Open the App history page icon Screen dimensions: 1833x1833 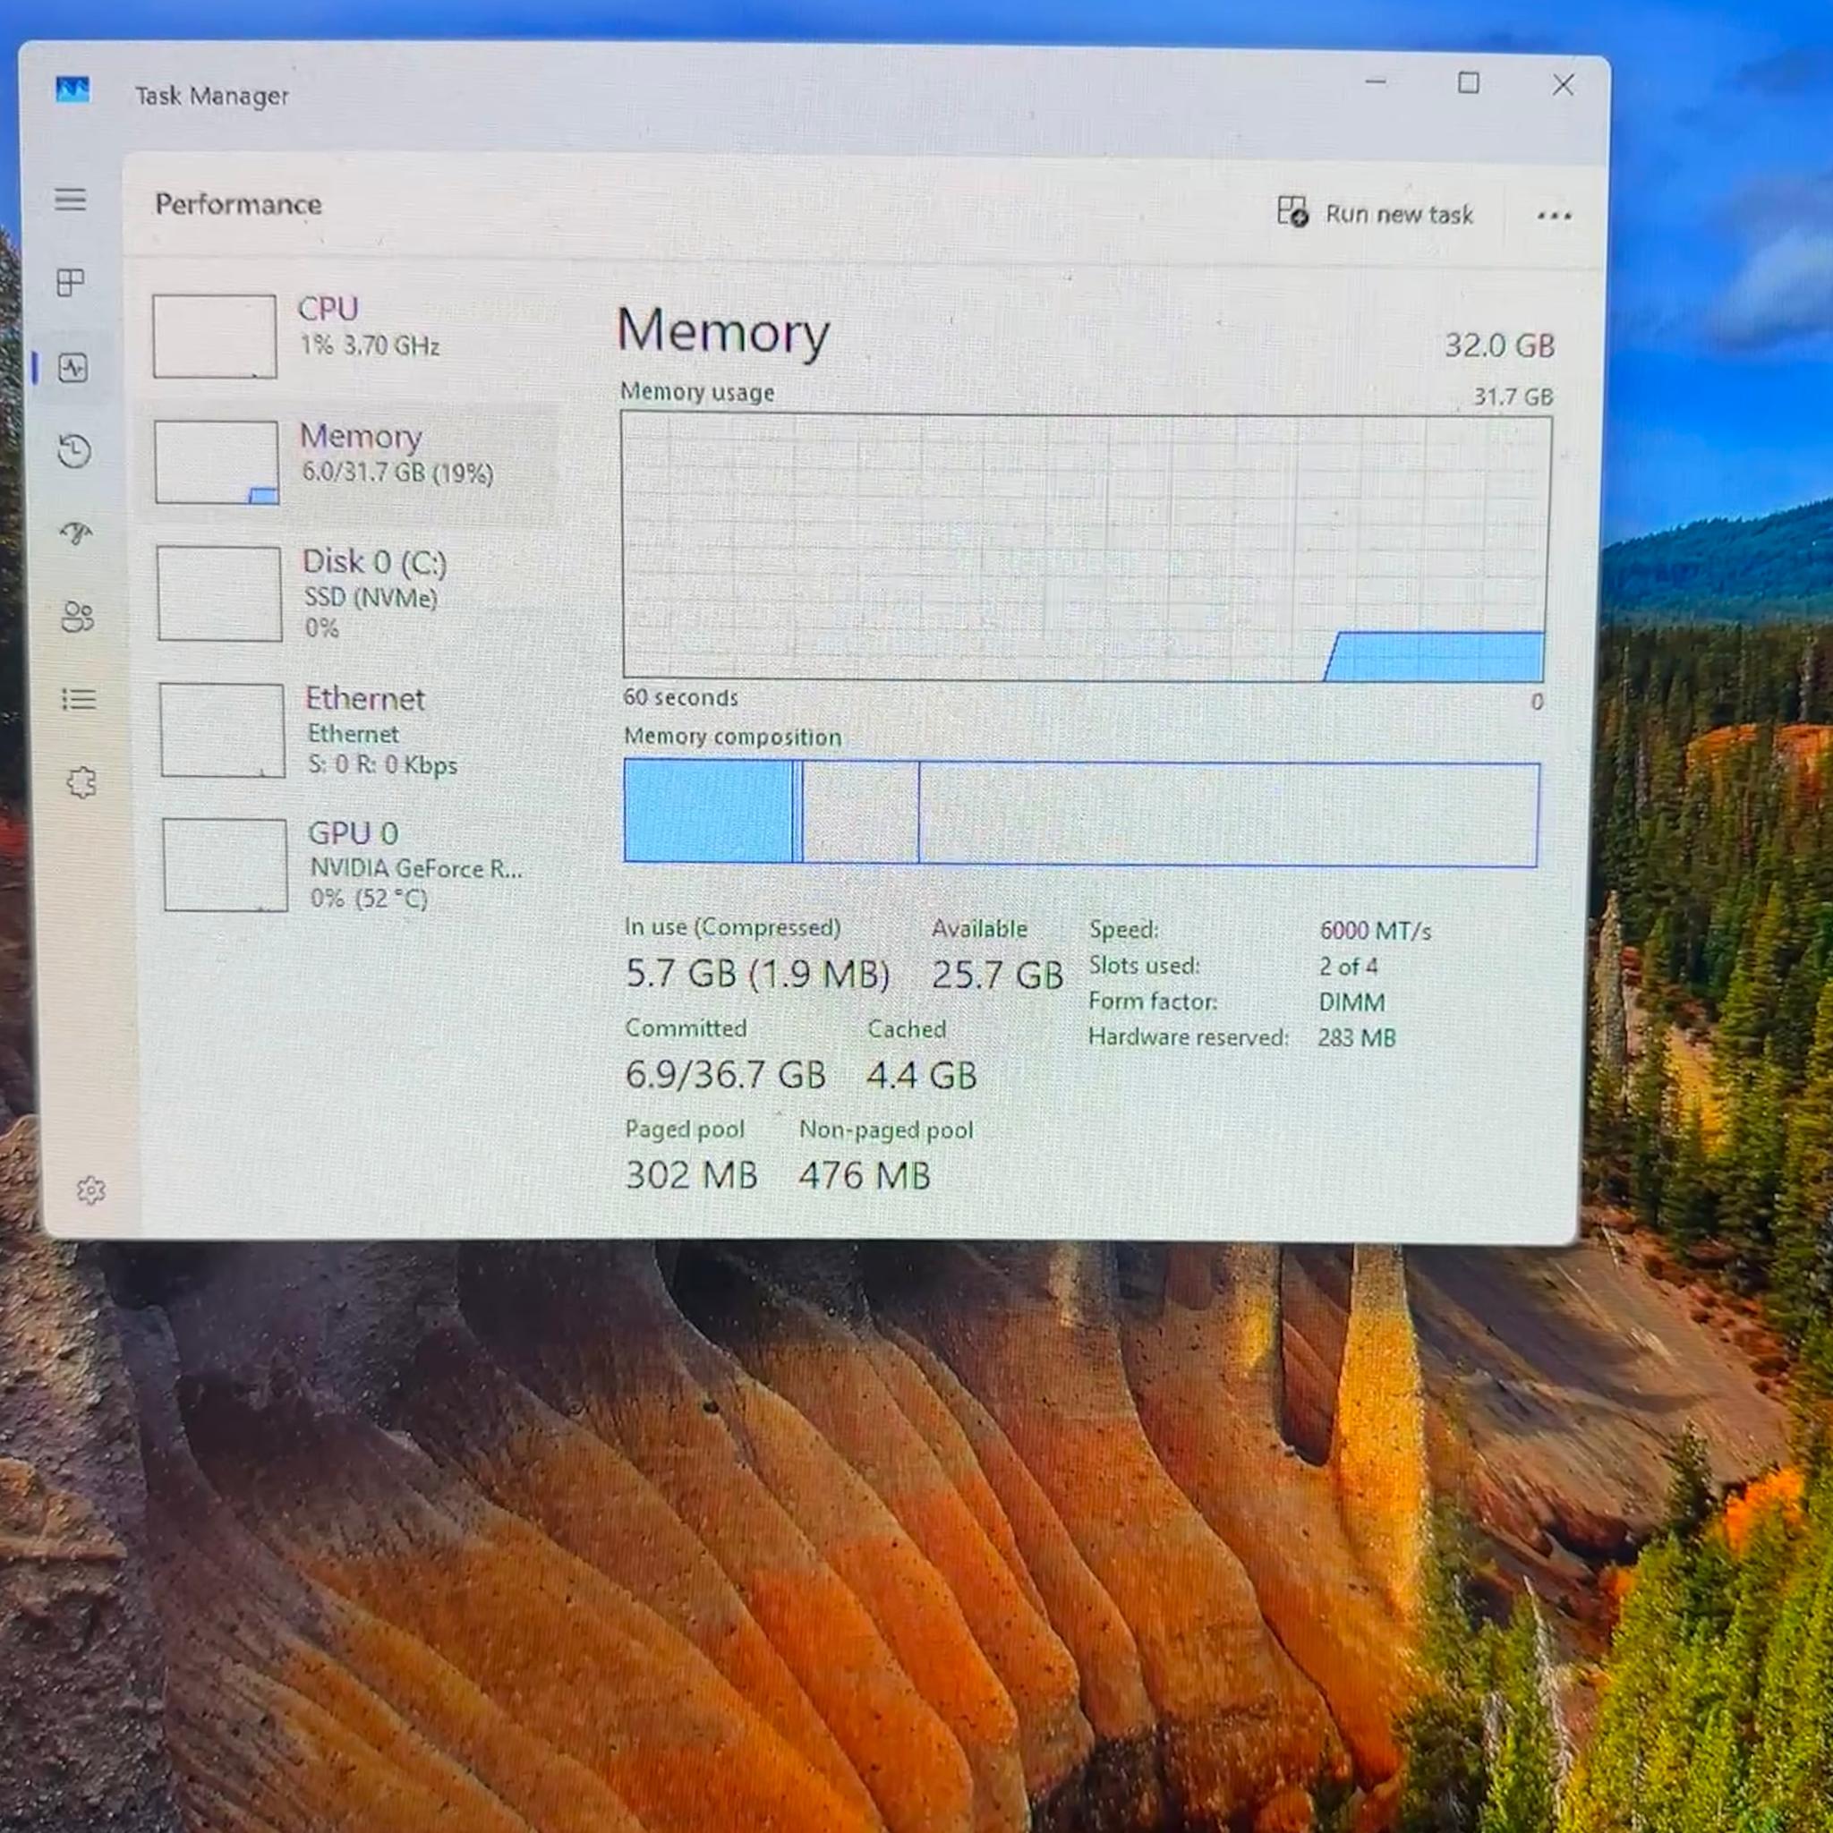(x=74, y=451)
